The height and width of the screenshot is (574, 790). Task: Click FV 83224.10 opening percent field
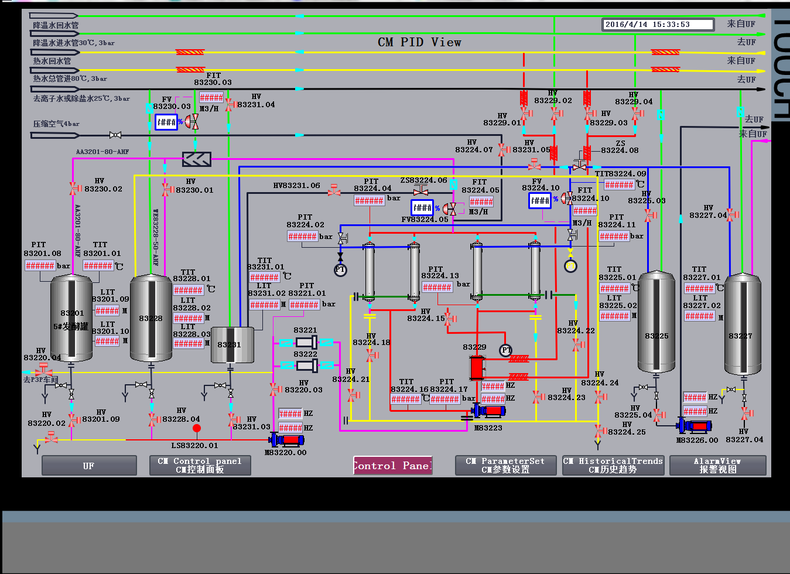(539, 200)
